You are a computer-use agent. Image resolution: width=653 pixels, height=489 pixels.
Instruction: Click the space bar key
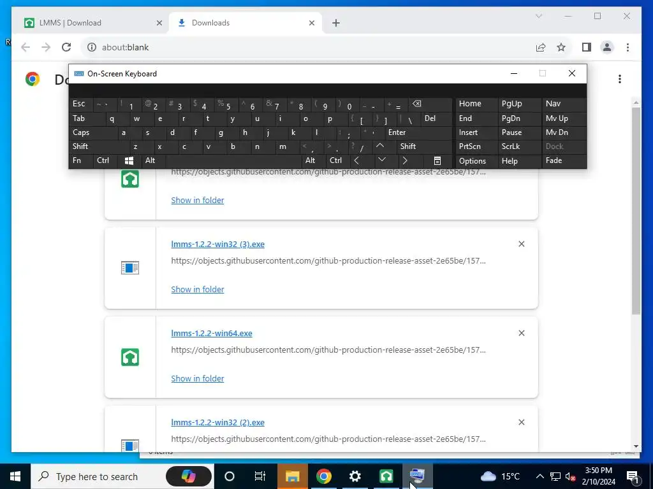click(x=234, y=160)
